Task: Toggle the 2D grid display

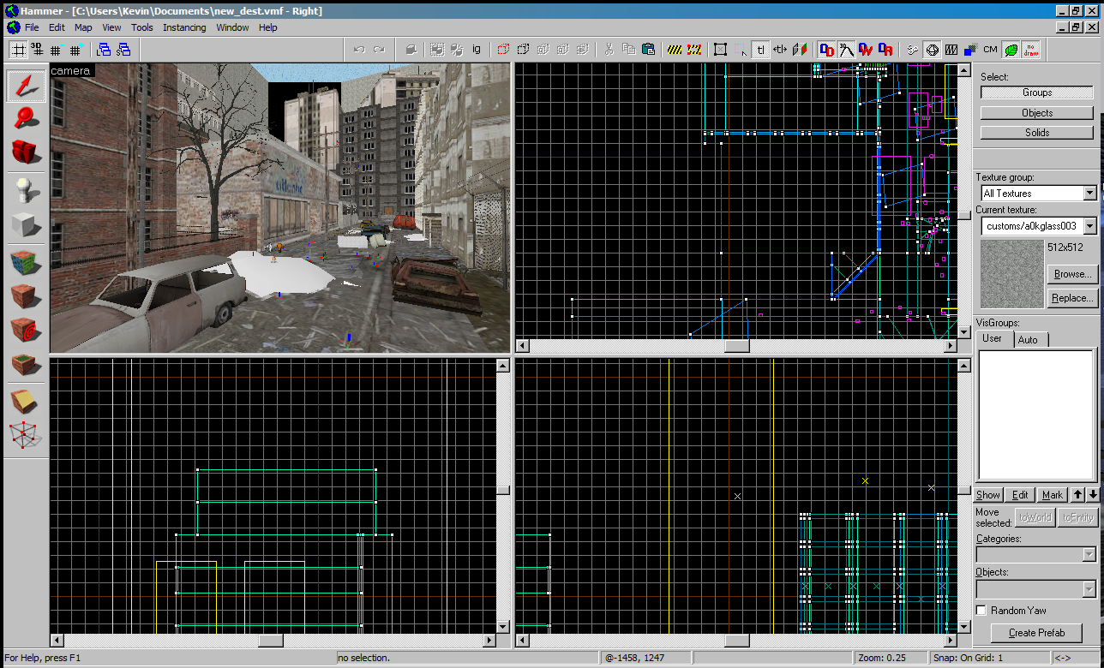Action: pos(18,50)
